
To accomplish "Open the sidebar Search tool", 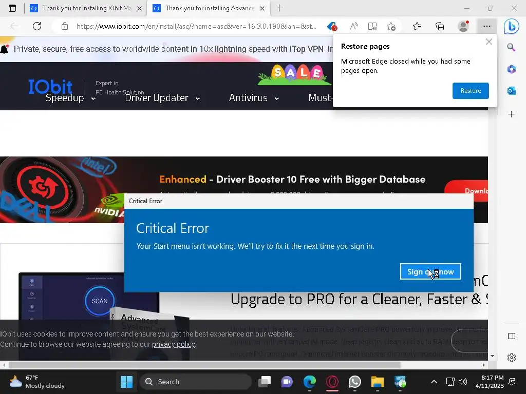I will click(511, 47).
